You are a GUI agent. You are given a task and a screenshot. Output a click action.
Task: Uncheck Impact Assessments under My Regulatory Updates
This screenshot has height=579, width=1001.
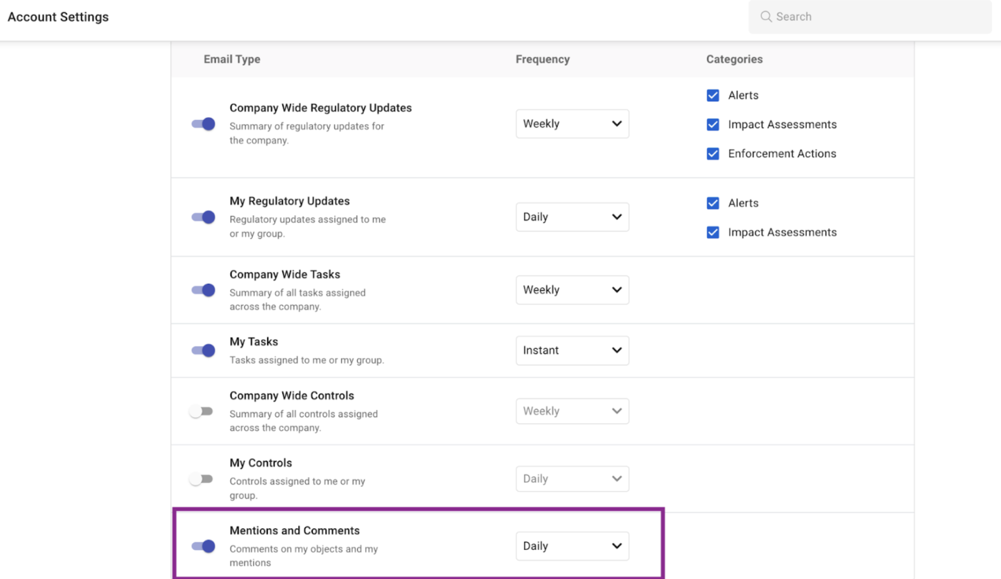[x=713, y=232]
